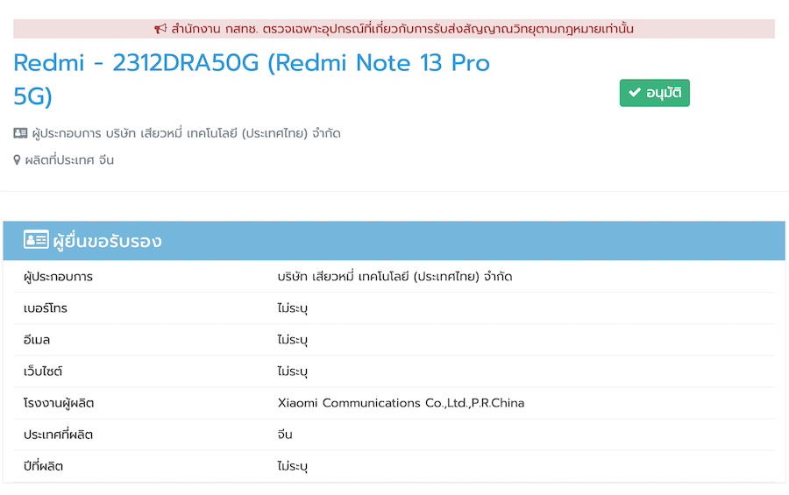
Task: Click the megaphone icon in the notice banner
Action: (160, 29)
